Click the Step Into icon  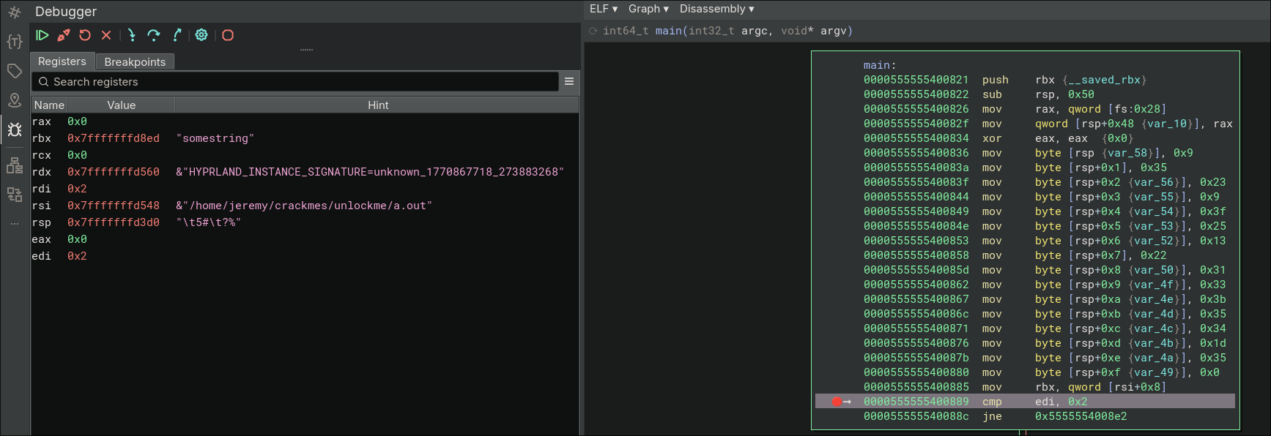pos(131,35)
